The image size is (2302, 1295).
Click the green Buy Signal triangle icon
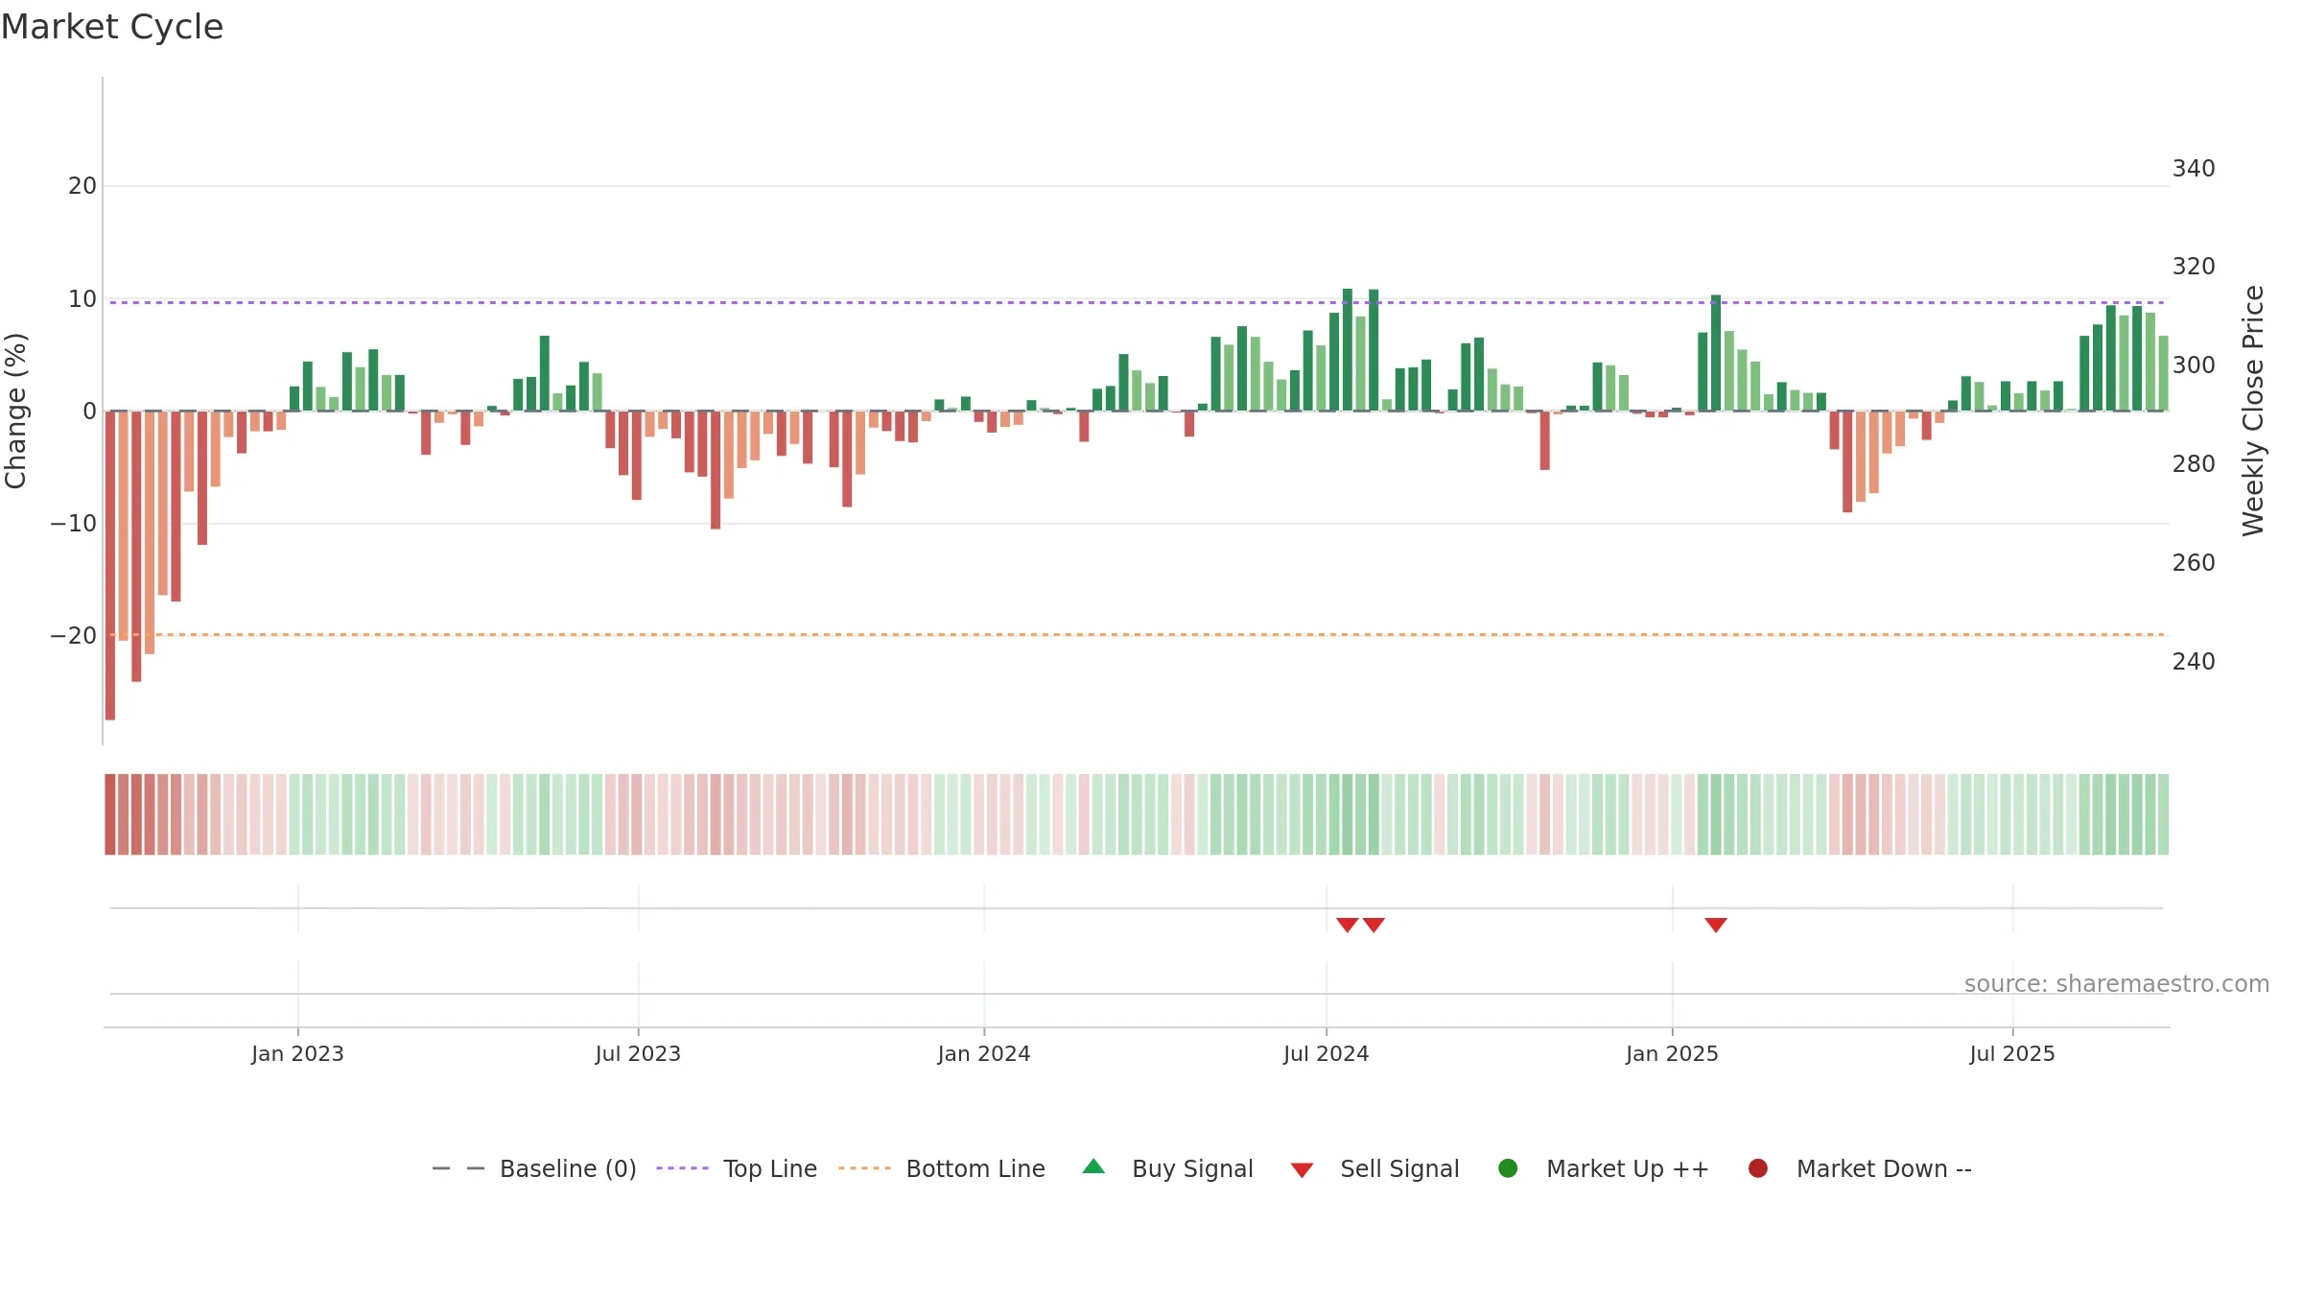click(1093, 1166)
